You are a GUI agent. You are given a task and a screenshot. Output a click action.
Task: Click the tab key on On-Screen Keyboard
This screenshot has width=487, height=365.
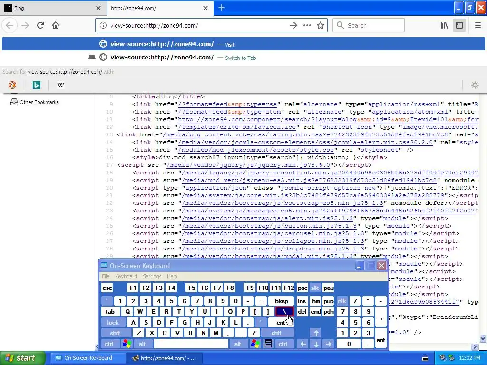pos(110,312)
